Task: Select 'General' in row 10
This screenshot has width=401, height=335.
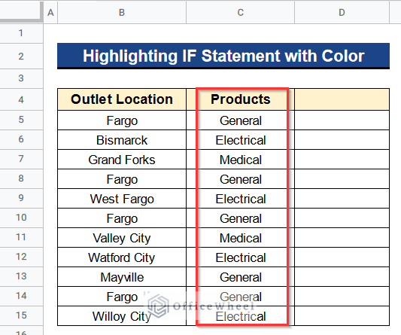Action: pos(241,218)
